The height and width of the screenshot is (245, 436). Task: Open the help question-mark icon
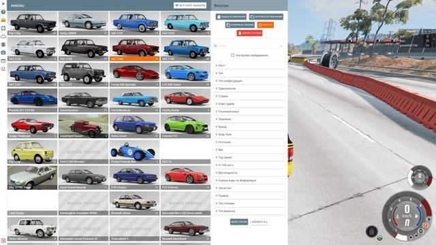coord(3,12)
